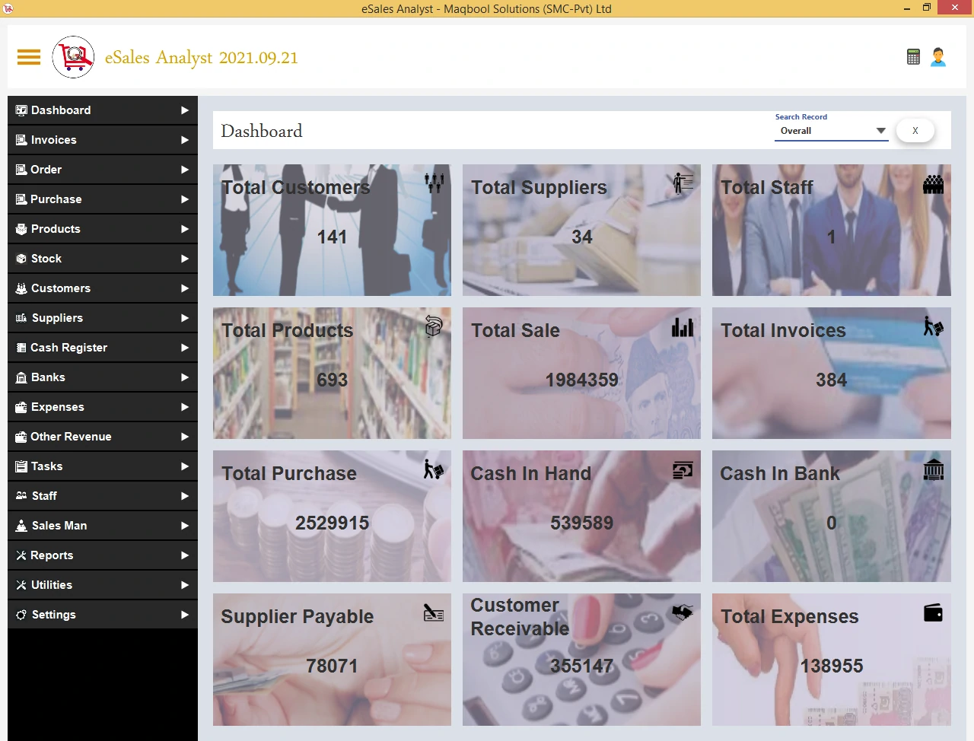Click the user profile icon
Screen dimensions: 974x741
click(938, 57)
